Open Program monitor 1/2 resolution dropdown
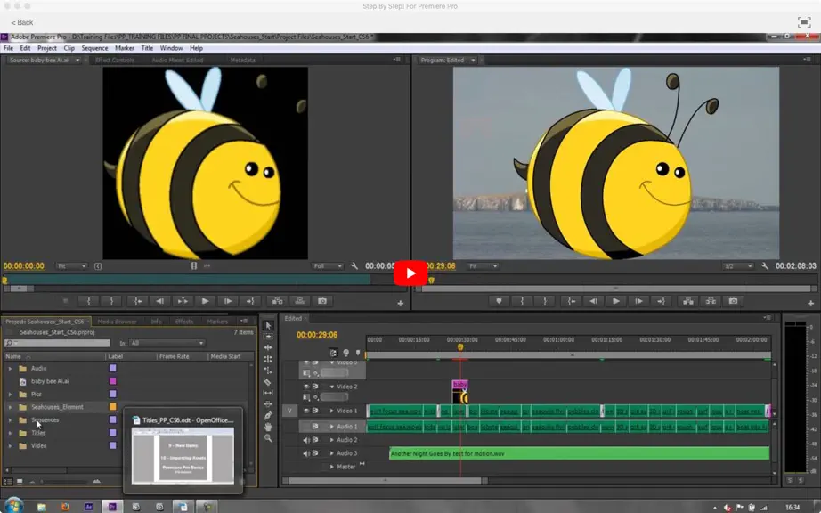821x513 pixels. [x=738, y=266]
